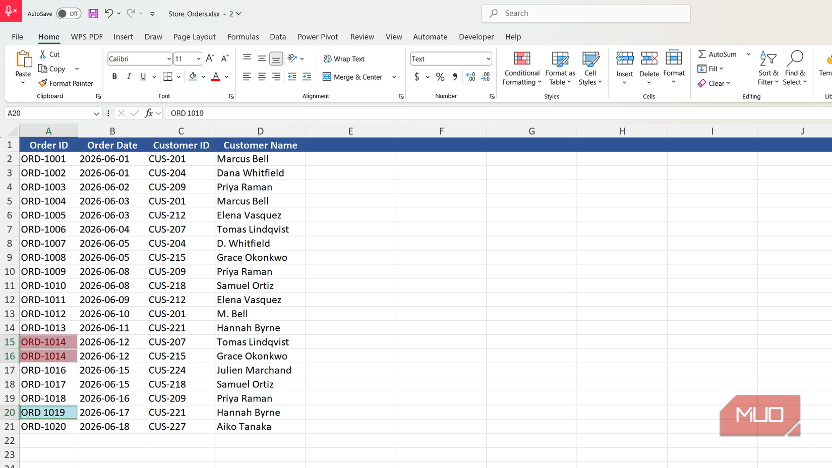Open Font dialog launcher
This screenshot has width=832, height=468.
(231, 96)
